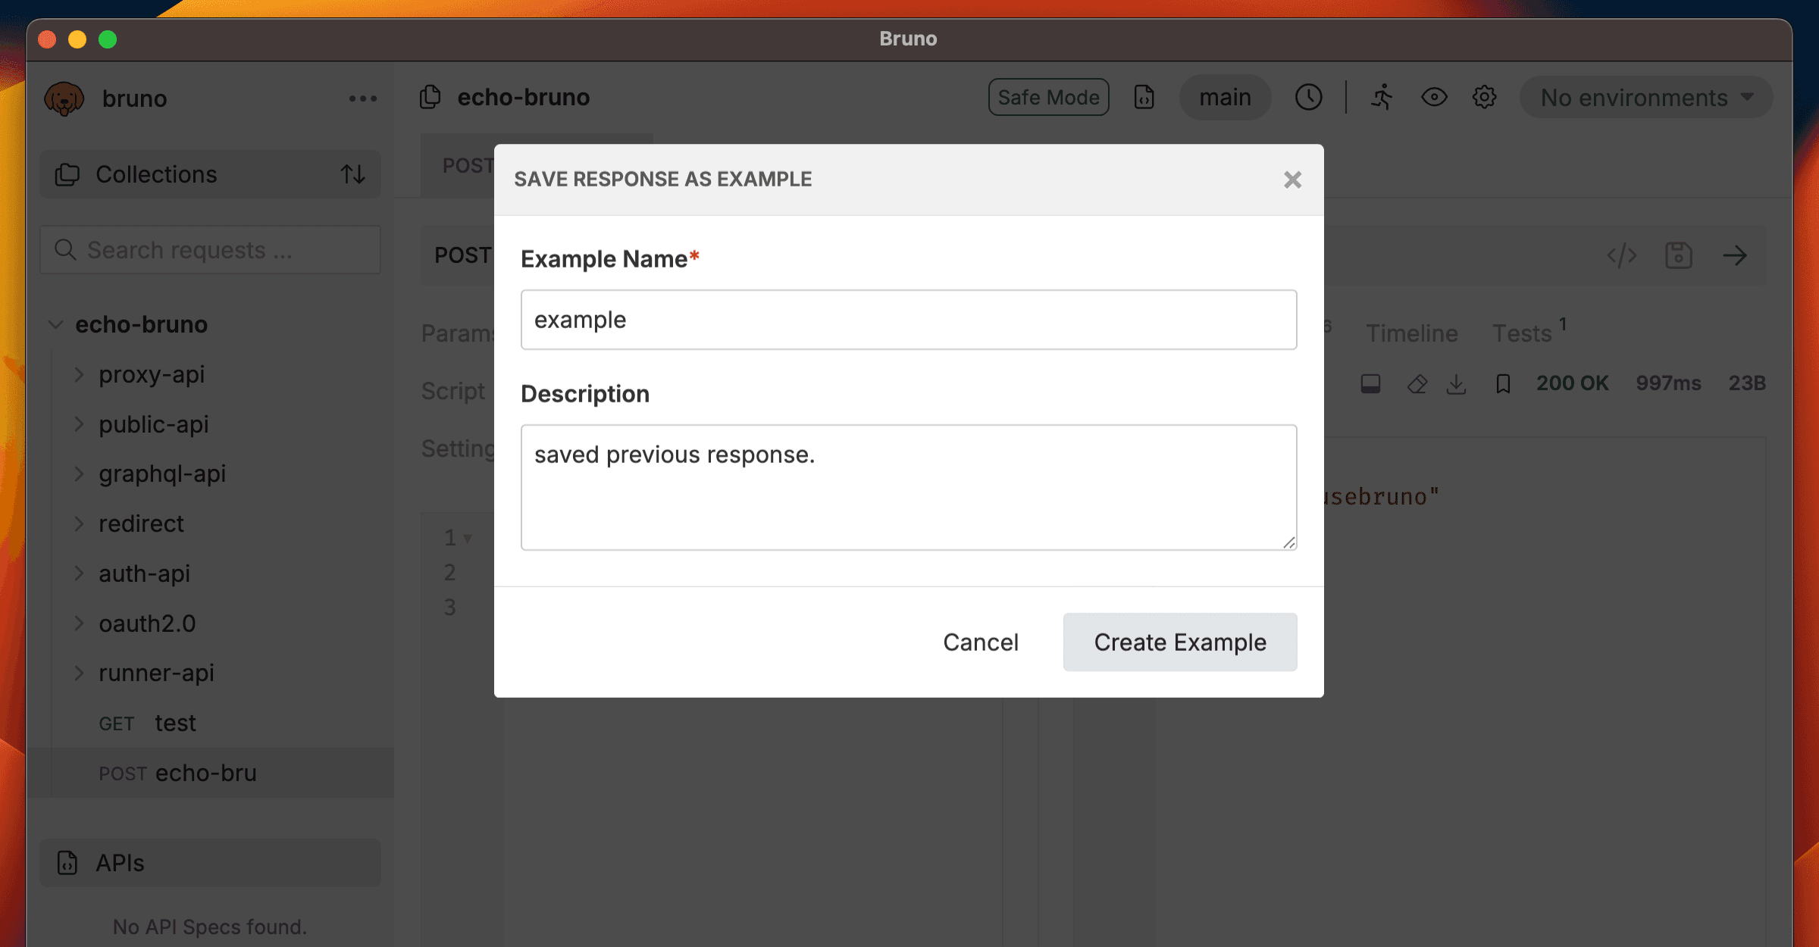This screenshot has height=947, width=1819.
Task: Toggle the layout view icon beside the eraser
Action: 1370,384
